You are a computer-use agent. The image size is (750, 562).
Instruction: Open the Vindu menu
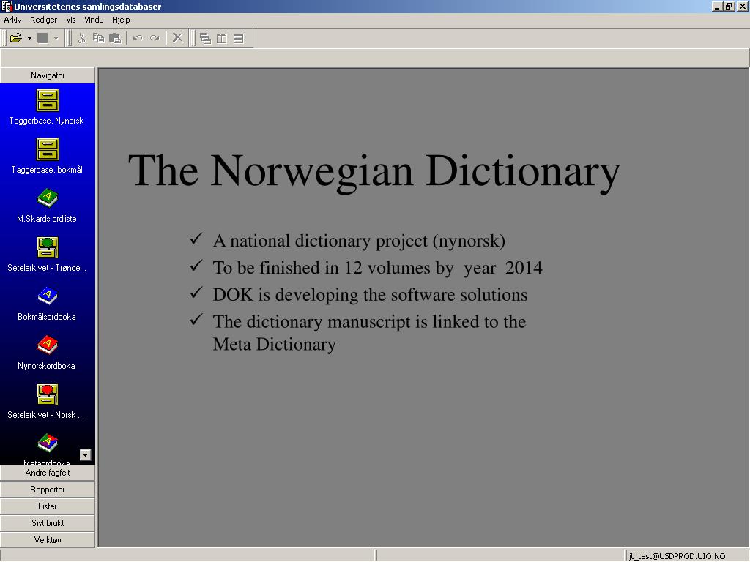click(94, 20)
